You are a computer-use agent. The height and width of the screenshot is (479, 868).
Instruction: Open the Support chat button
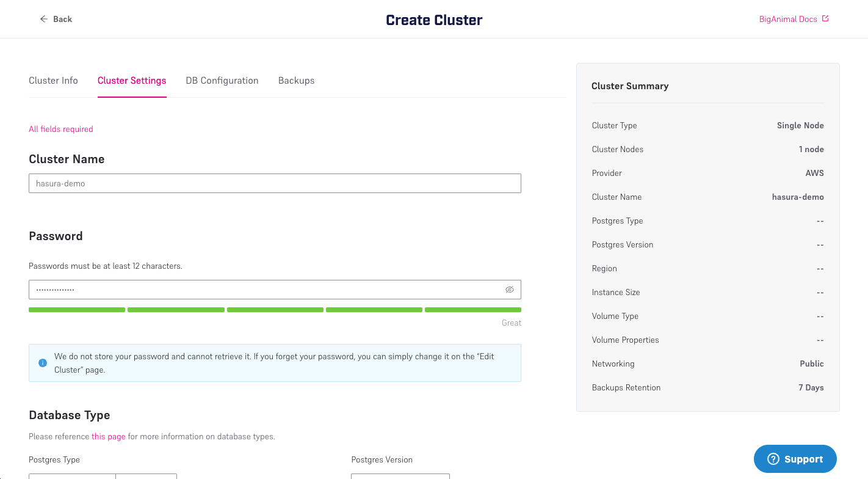click(x=795, y=459)
